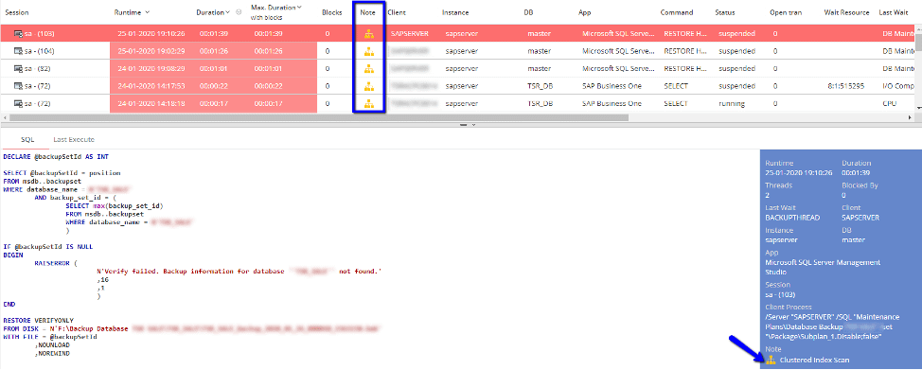The height and width of the screenshot is (370, 922).
Task: Click the session list scrollbar up arrow
Action: pos(918,28)
